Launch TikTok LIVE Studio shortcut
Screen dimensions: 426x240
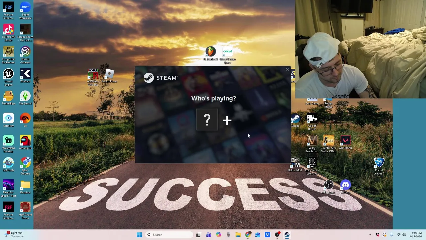(x=8, y=33)
